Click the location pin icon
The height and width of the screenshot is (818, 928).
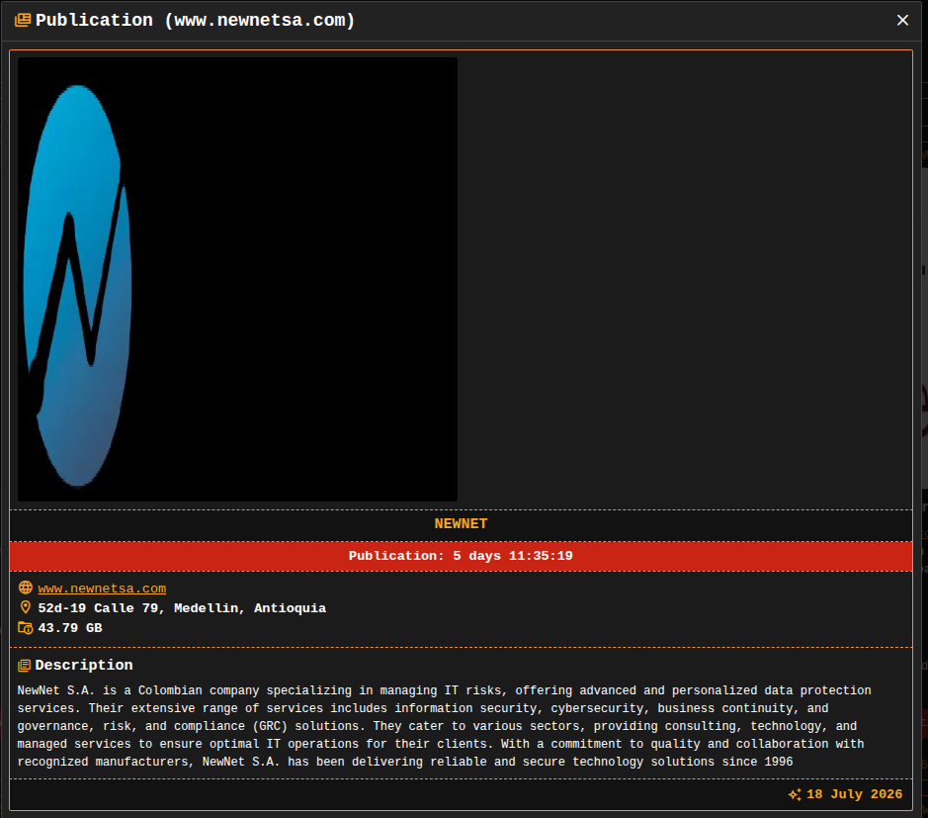coord(26,607)
